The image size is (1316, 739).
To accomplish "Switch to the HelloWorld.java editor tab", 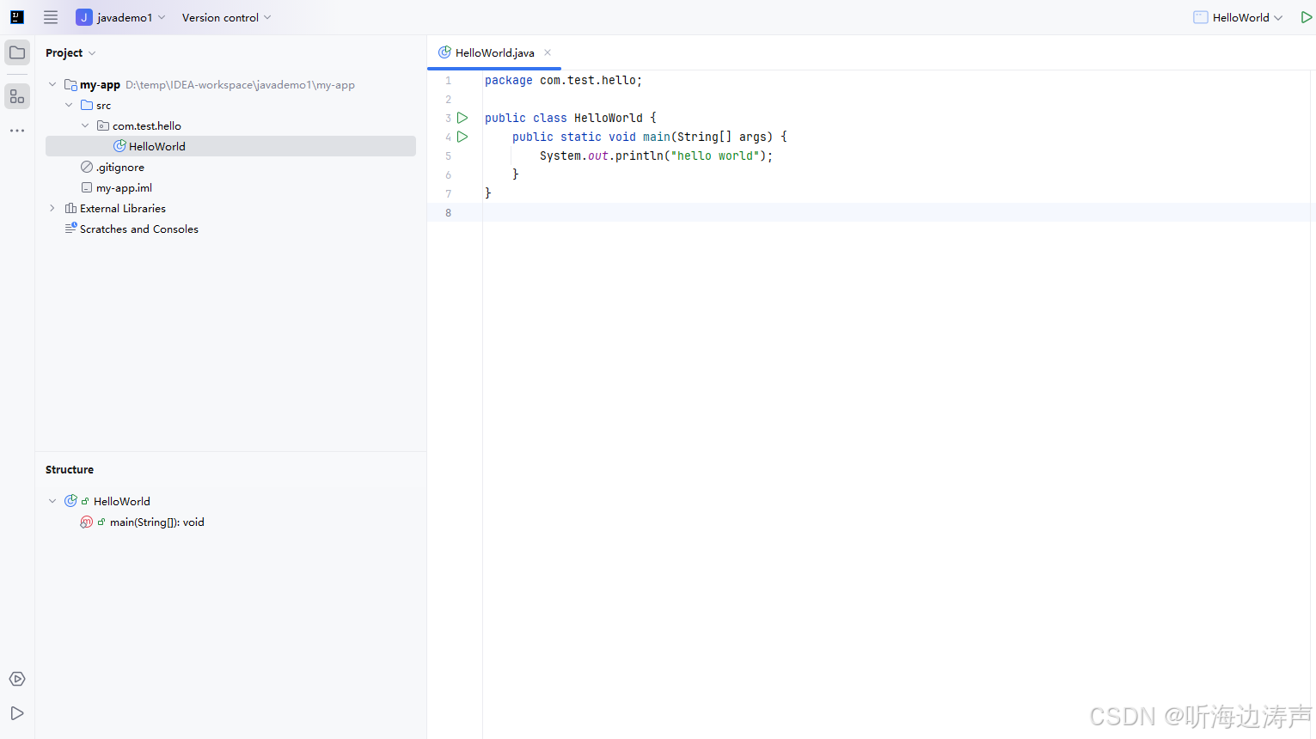I will click(494, 52).
